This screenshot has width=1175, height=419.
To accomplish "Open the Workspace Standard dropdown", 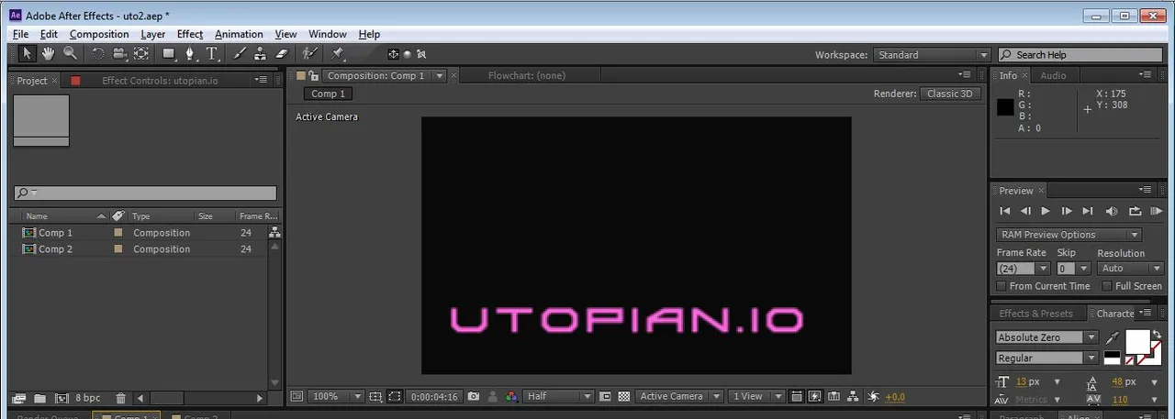I will [x=932, y=55].
